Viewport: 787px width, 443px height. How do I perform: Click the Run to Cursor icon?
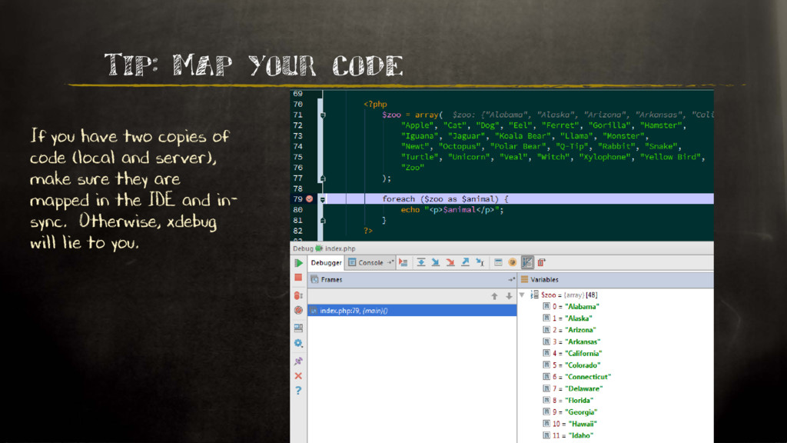pos(480,262)
